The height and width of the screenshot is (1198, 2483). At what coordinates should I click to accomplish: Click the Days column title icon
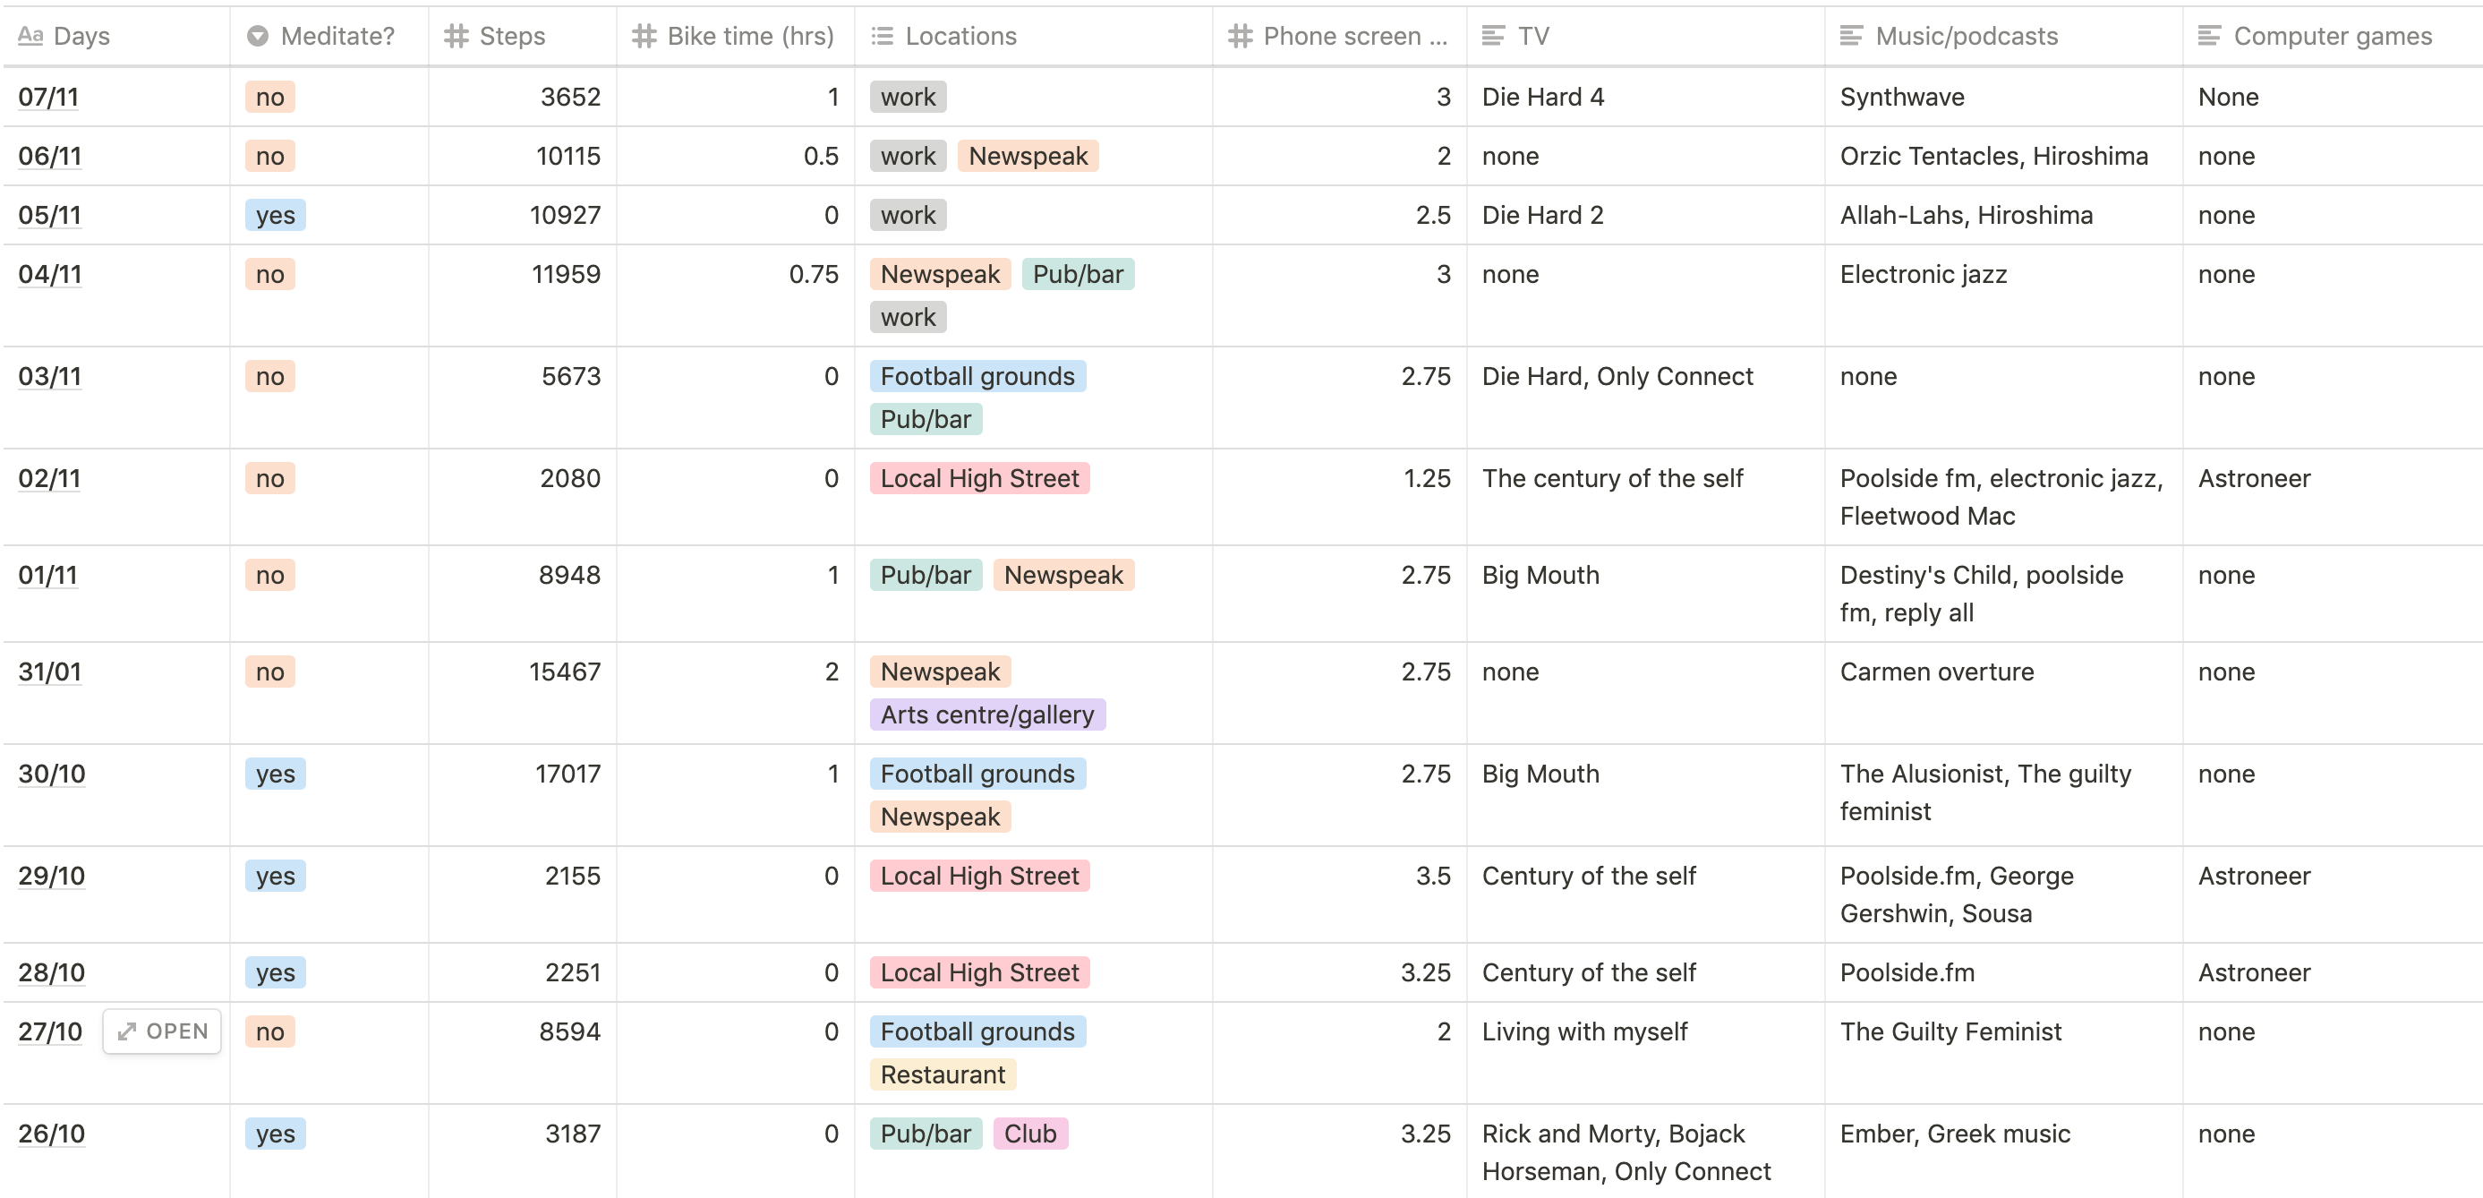tap(30, 37)
